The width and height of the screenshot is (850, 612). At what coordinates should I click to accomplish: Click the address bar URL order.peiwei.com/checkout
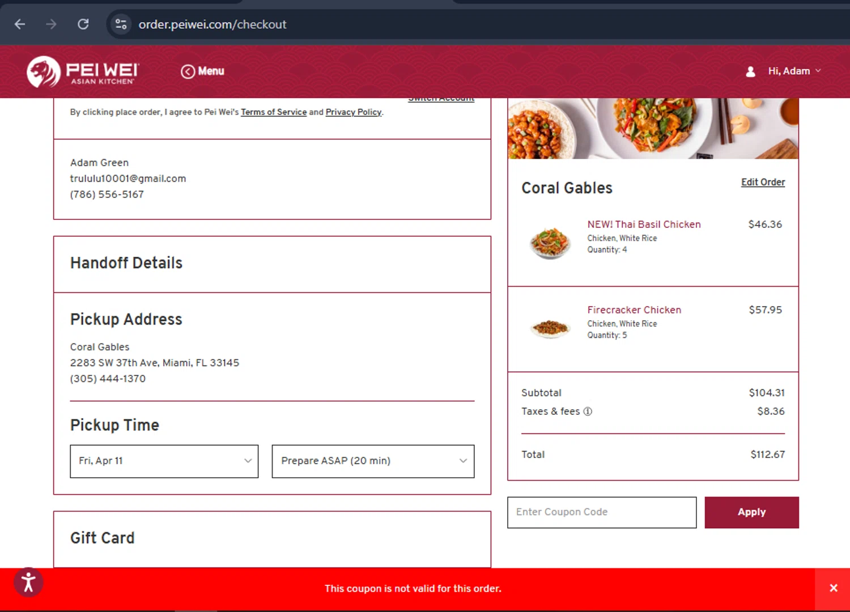[x=212, y=24]
